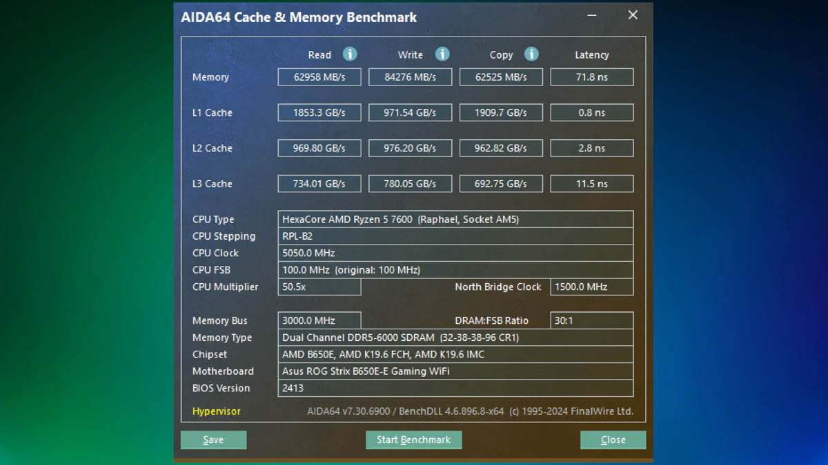Select the Memory Write value 84276 MB/s
Screen dimensions: 828x465
[x=411, y=77]
